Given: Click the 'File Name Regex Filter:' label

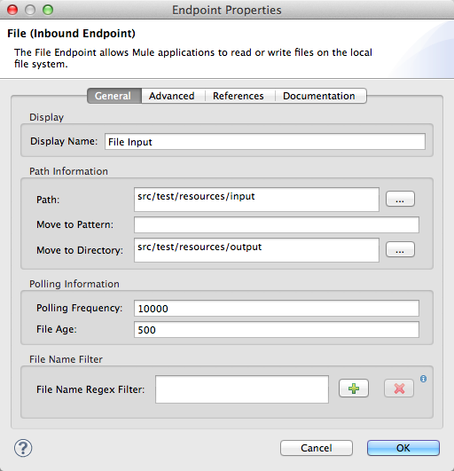Looking at the screenshot, I should click(90, 389).
